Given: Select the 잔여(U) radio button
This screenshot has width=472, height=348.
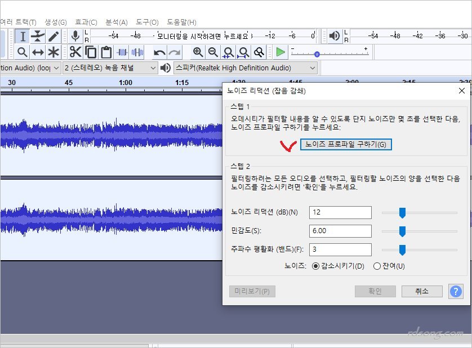Looking at the screenshot, I should pos(377,266).
